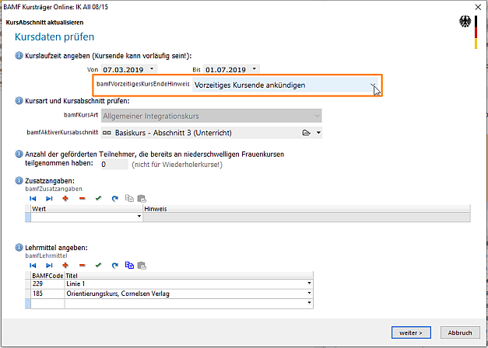
Task: Remove Lehrmittel row with red minus
Action: point(83,266)
